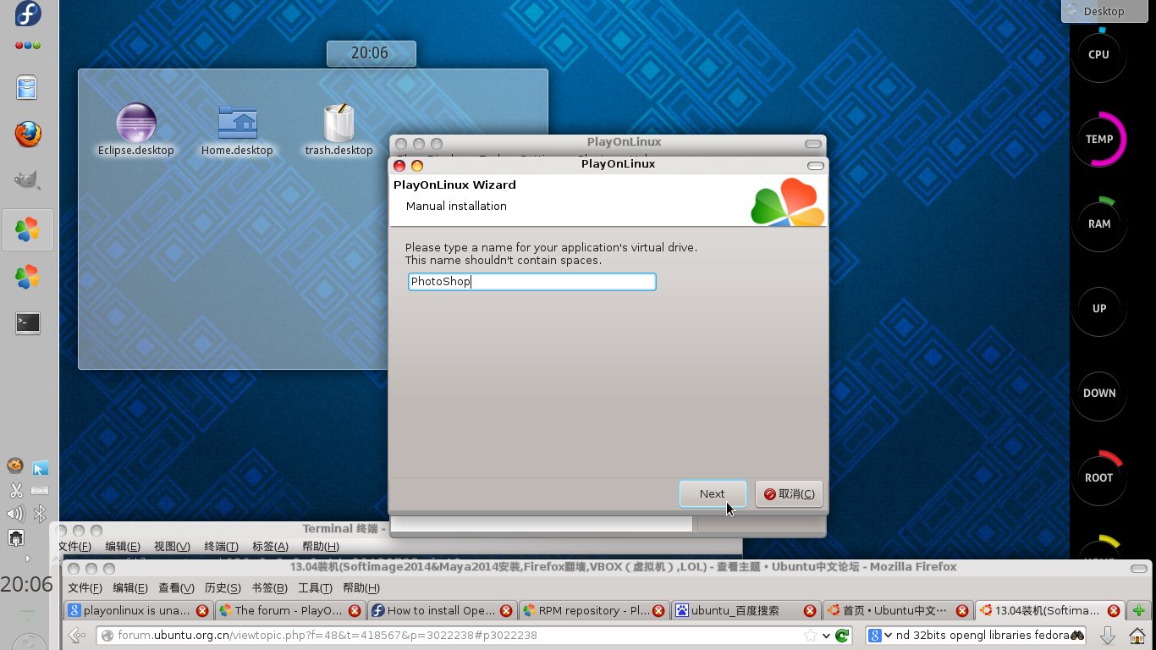Open the Fedora application launcher
The width and height of the screenshot is (1156, 650).
[28, 14]
